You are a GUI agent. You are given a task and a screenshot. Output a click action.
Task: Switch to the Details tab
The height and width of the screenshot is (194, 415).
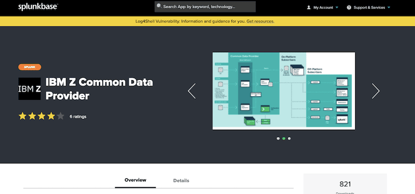(x=181, y=181)
